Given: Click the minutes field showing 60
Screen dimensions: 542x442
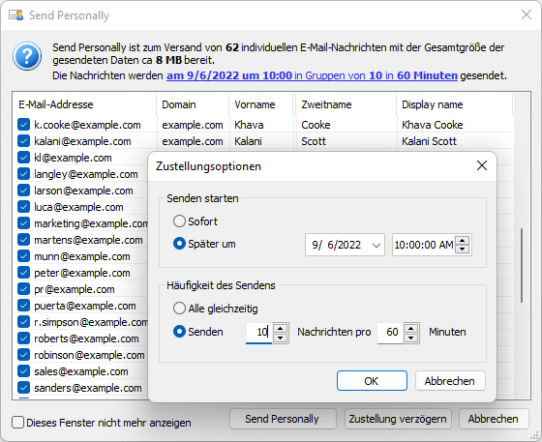Looking at the screenshot, I should (390, 333).
